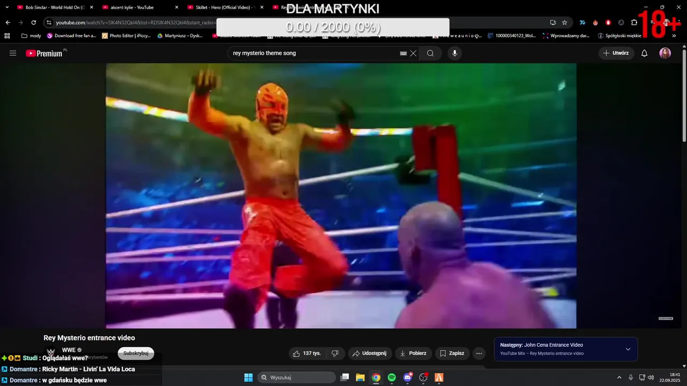The image size is (687, 386).
Task: Open Discord from the taskbar
Action: [x=407, y=377]
